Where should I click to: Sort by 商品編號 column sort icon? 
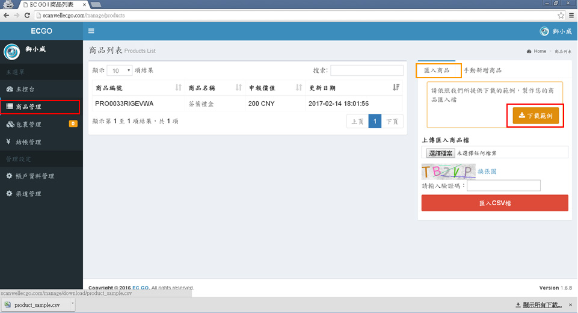point(178,88)
